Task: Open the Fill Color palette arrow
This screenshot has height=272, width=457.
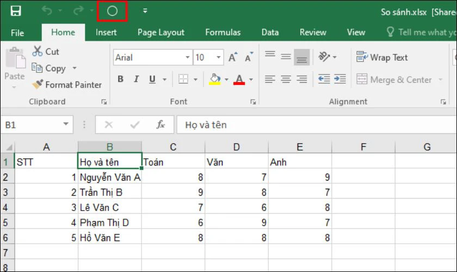Action: (226, 79)
